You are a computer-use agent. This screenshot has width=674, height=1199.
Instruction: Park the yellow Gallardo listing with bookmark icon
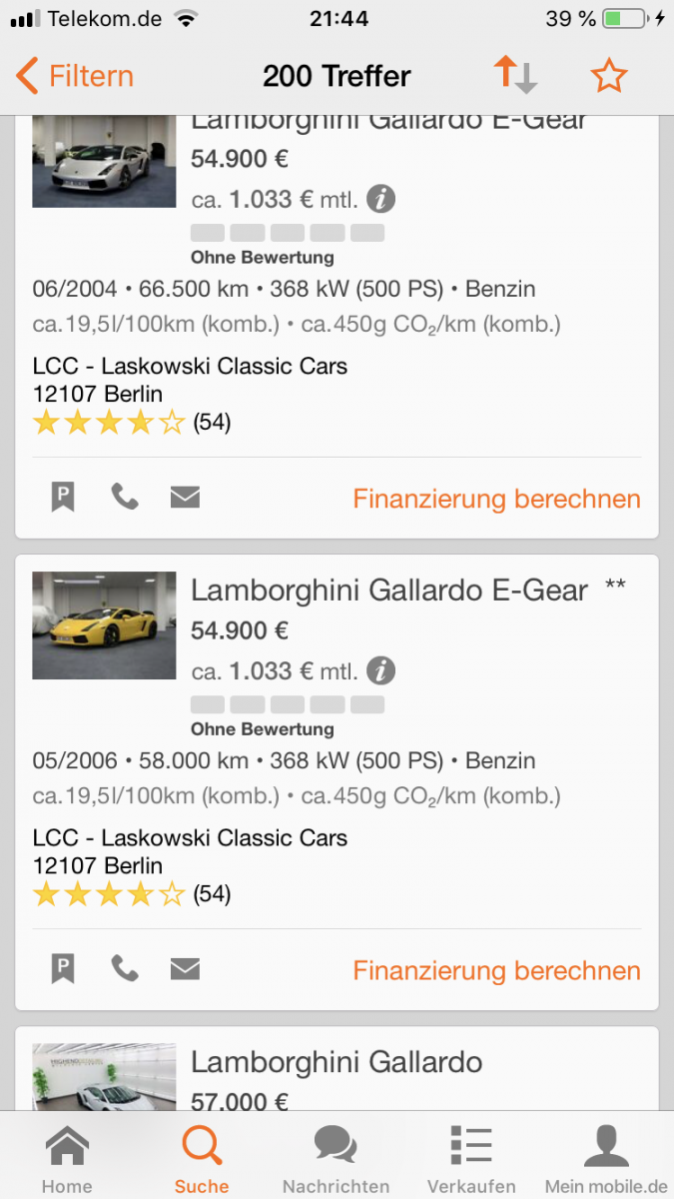coord(63,968)
